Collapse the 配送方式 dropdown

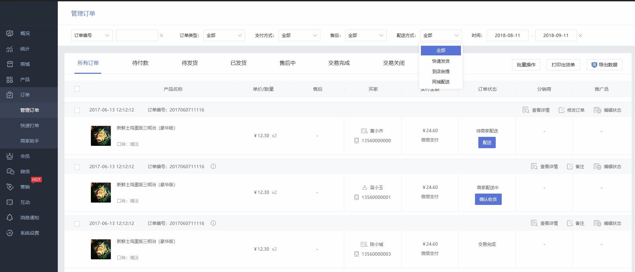click(x=441, y=35)
